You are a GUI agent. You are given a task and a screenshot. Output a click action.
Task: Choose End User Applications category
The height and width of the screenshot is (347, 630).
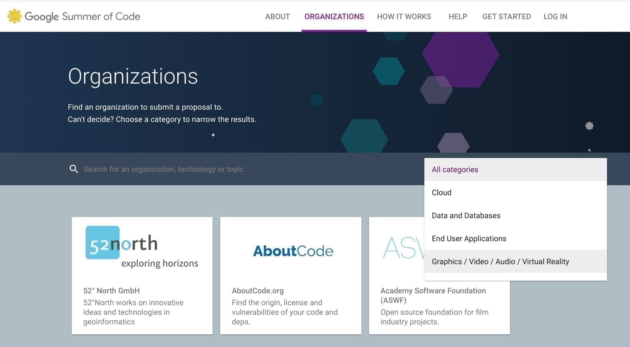[516, 238]
